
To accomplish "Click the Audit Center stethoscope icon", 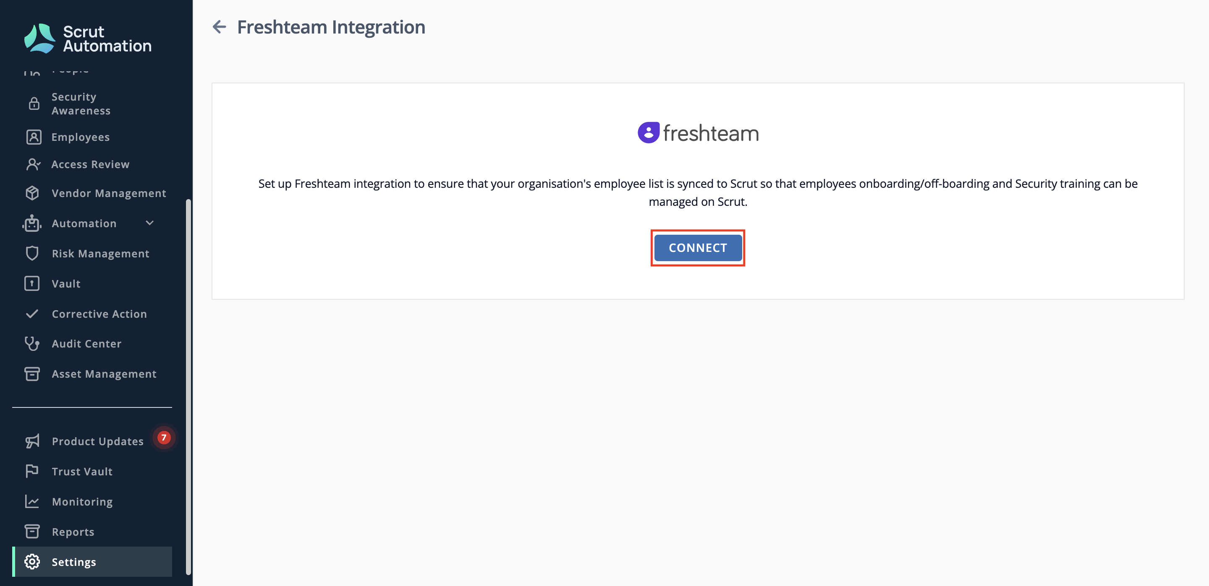I will [x=32, y=344].
